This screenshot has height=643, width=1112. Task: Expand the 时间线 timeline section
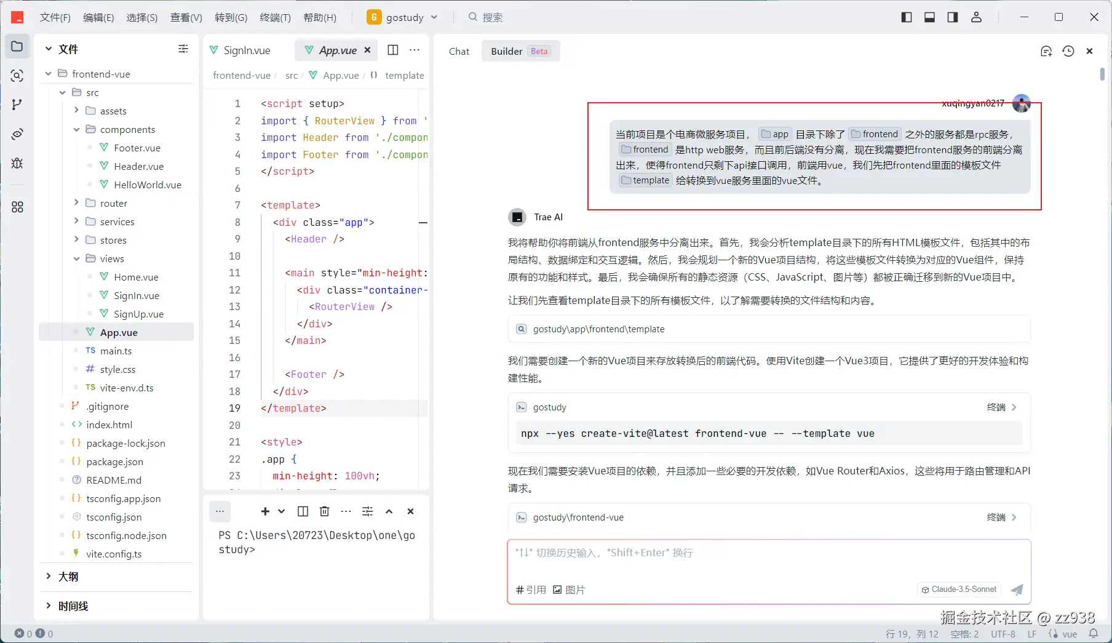117,606
